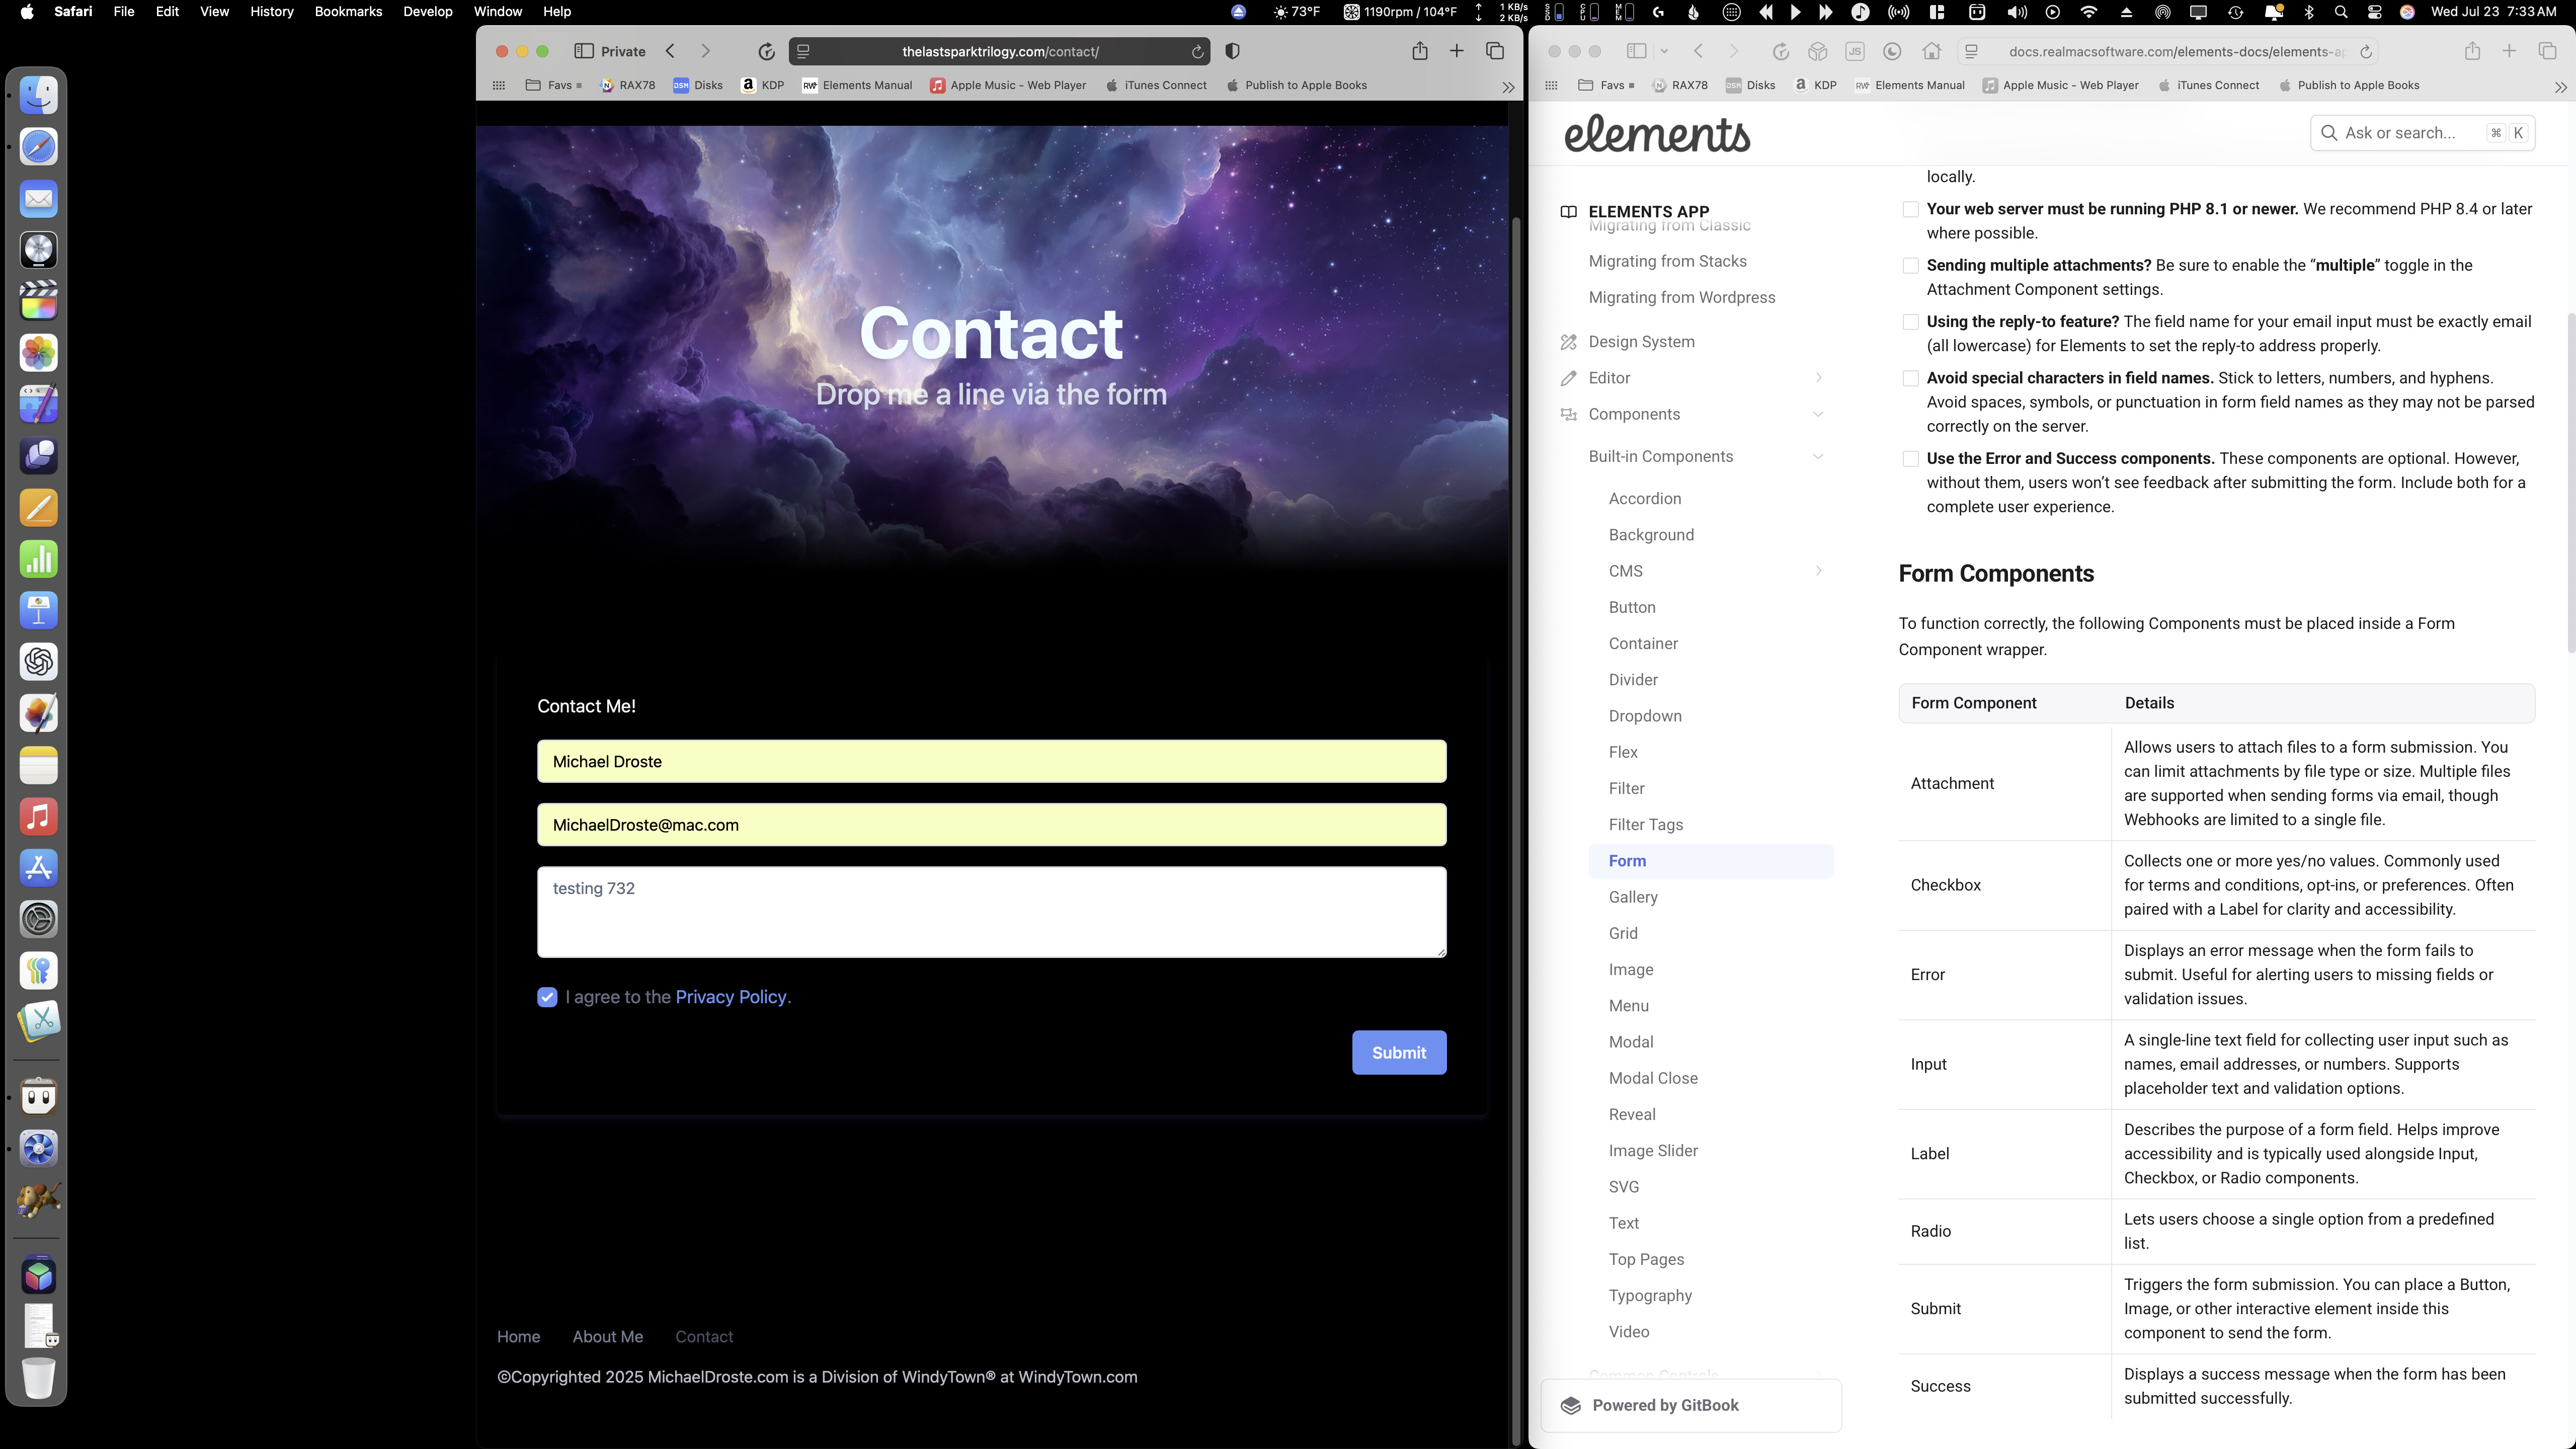Click the message textarea with testing 732
This screenshot has height=1449, width=2576.
click(991, 912)
